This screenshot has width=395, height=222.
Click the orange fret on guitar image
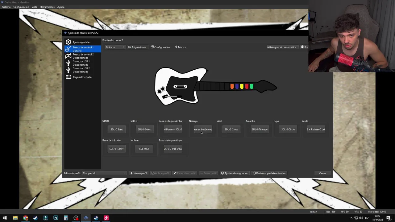click(x=232, y=87)
